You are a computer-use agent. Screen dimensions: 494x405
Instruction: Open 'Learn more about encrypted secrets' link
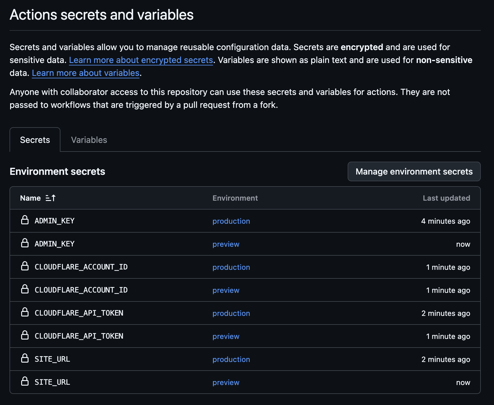[x=141, y=60]
